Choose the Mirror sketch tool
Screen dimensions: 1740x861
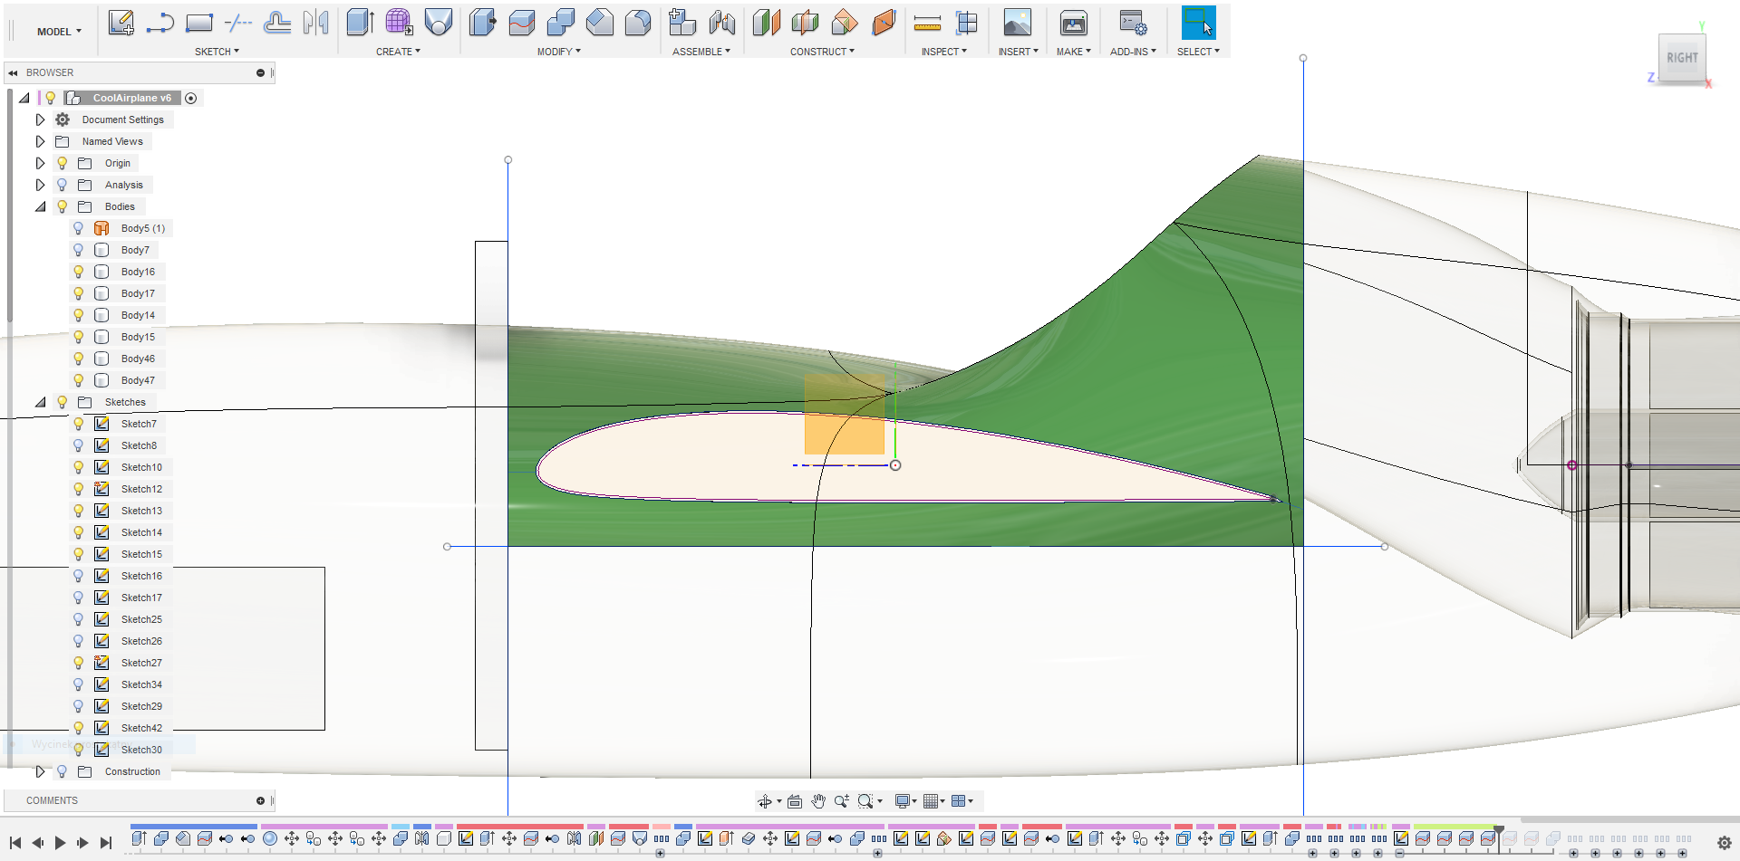click(x=316, y=23)
